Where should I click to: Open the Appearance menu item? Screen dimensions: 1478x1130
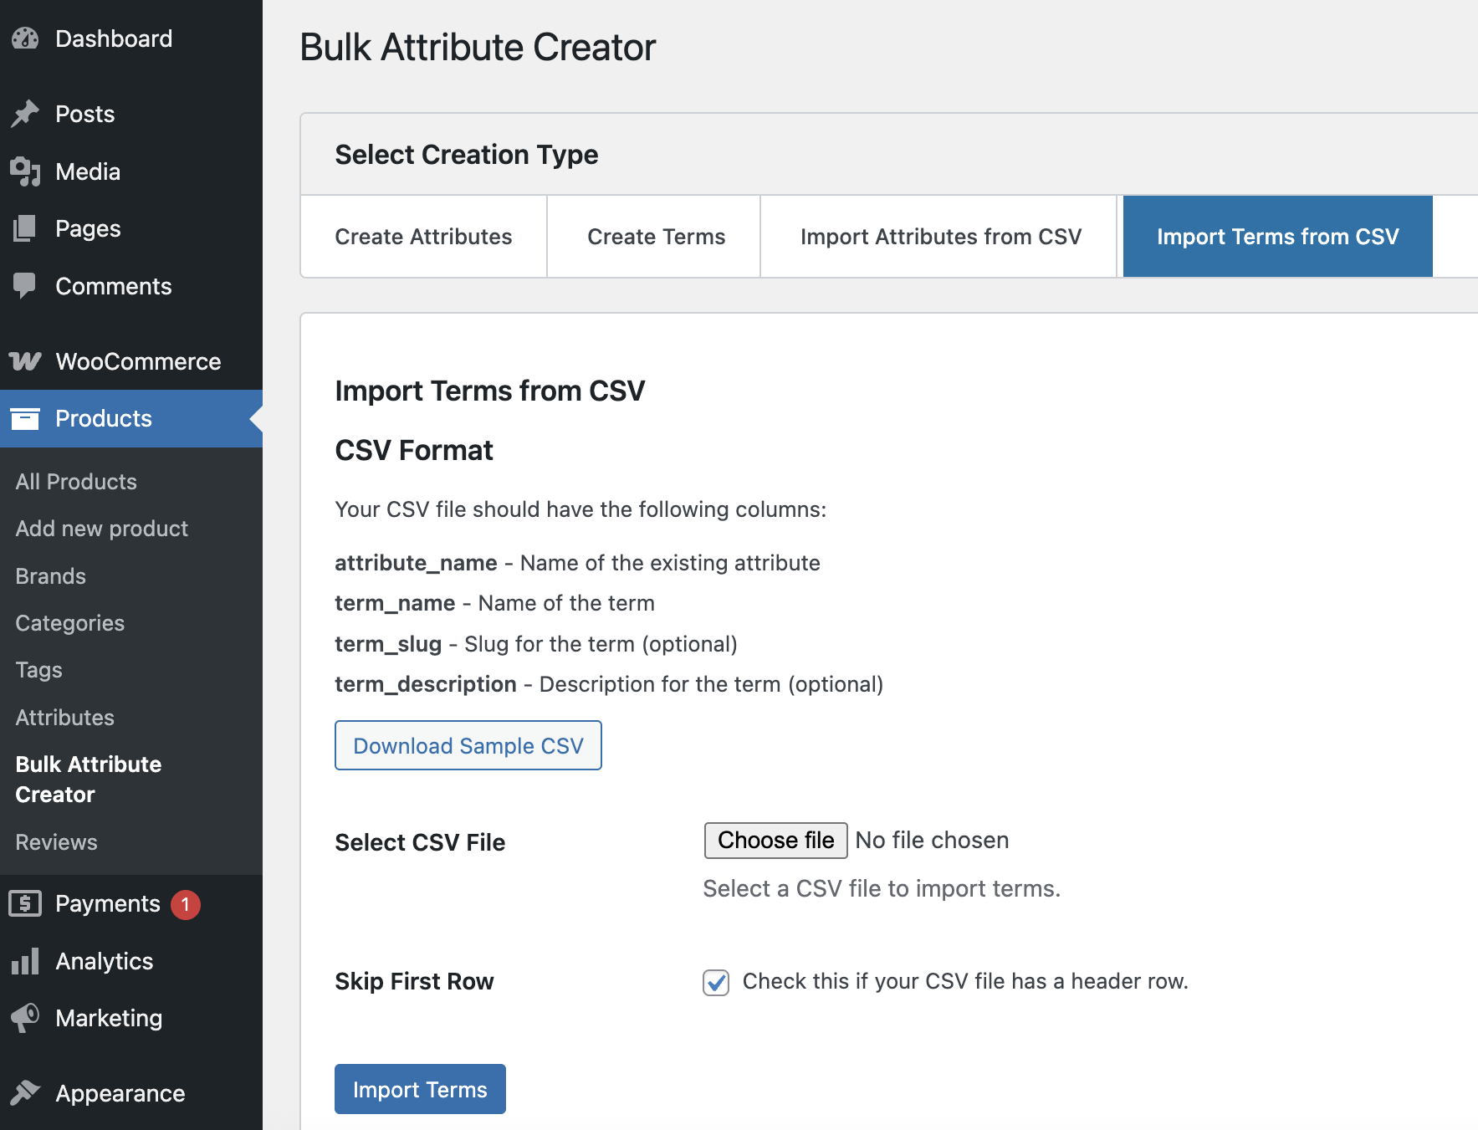131,1093
